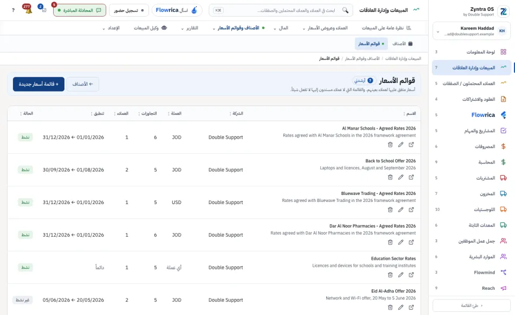Focus the customers and deals search field
Image resolution: width=515 pixels, height=315 pixels.
point(281,10)
